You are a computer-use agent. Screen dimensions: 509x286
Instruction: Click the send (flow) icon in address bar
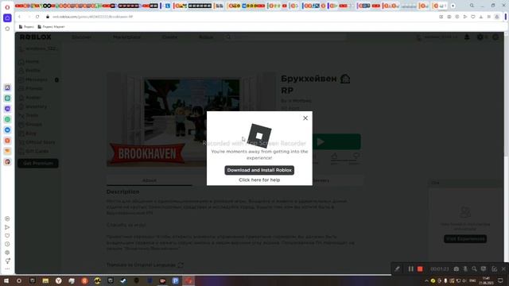464,17
